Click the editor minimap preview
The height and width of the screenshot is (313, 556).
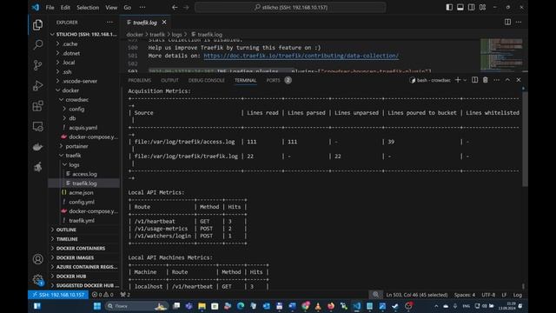[501, 54]
